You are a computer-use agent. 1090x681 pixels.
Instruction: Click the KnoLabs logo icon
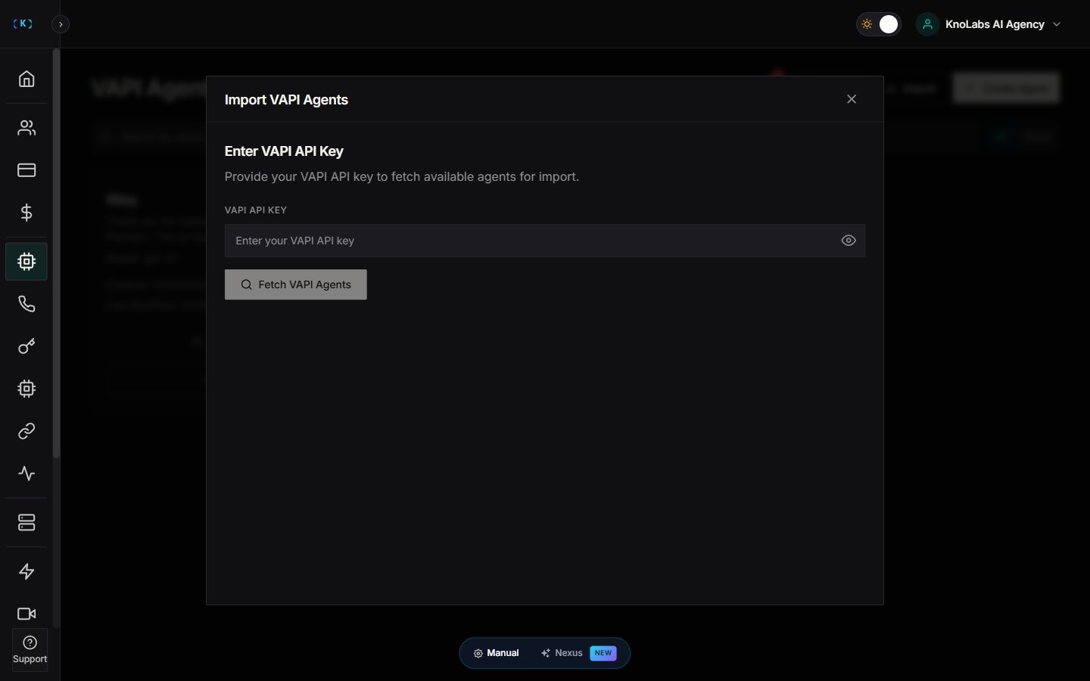(23, 24)
